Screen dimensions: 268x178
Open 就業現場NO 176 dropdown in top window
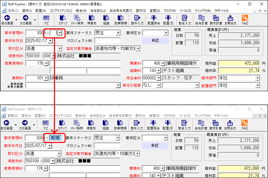(46, 63)
